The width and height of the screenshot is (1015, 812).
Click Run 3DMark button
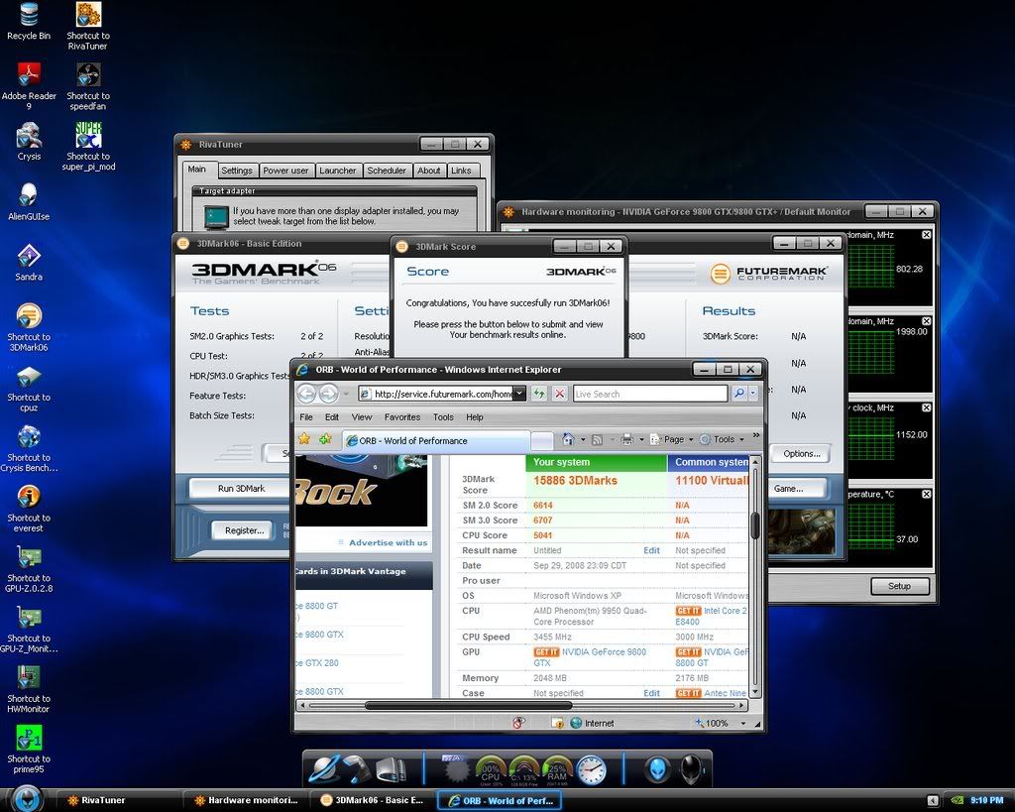[241, 488]
